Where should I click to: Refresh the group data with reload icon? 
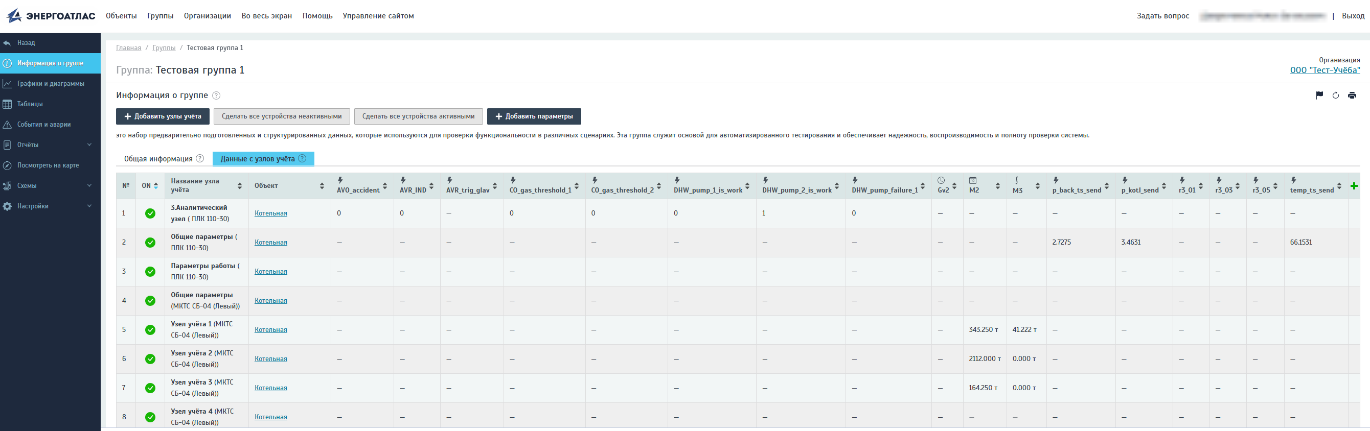[1335, 95]
